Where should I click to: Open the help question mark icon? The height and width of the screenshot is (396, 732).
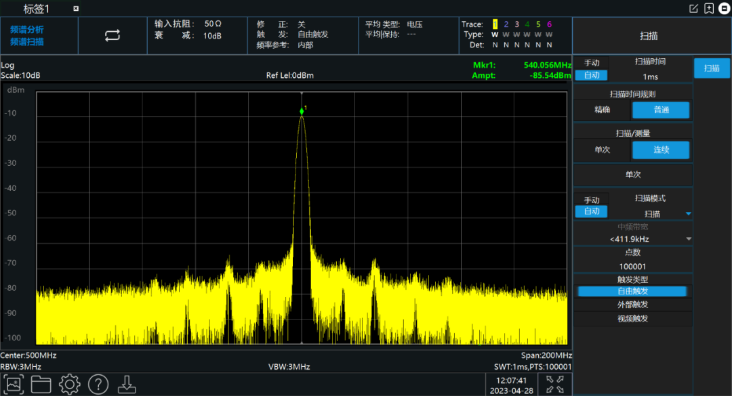click(98, 384)
